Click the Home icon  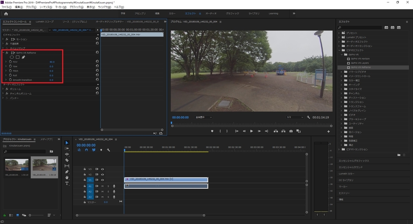tap(6, 13)
